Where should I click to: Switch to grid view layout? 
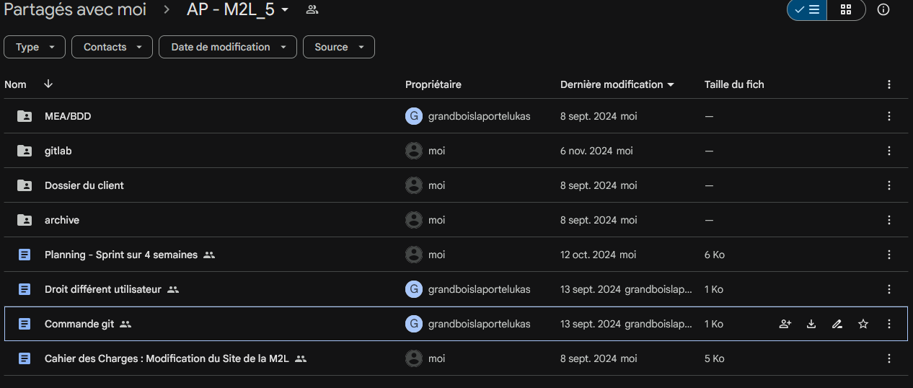point(846,10)
